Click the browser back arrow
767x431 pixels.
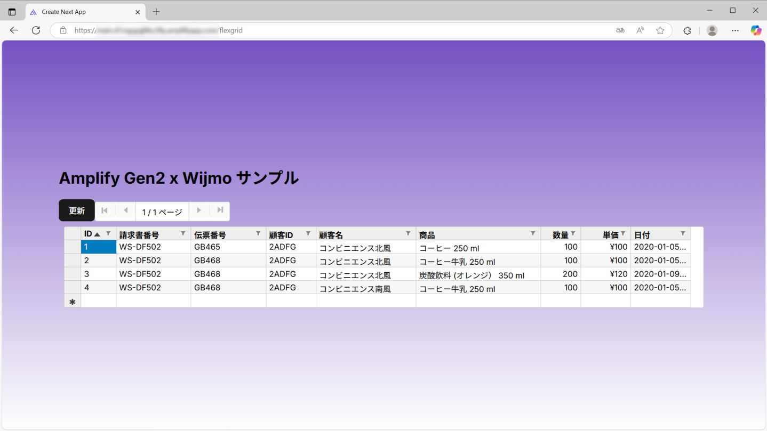click(14, 30)
